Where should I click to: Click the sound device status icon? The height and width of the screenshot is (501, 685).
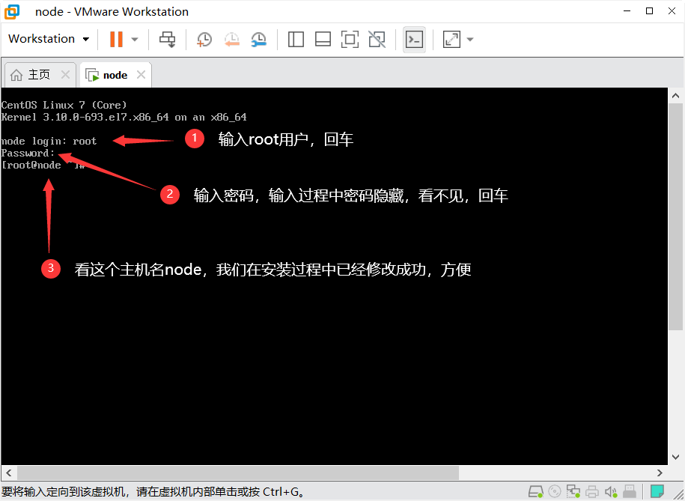coord(610,491)
